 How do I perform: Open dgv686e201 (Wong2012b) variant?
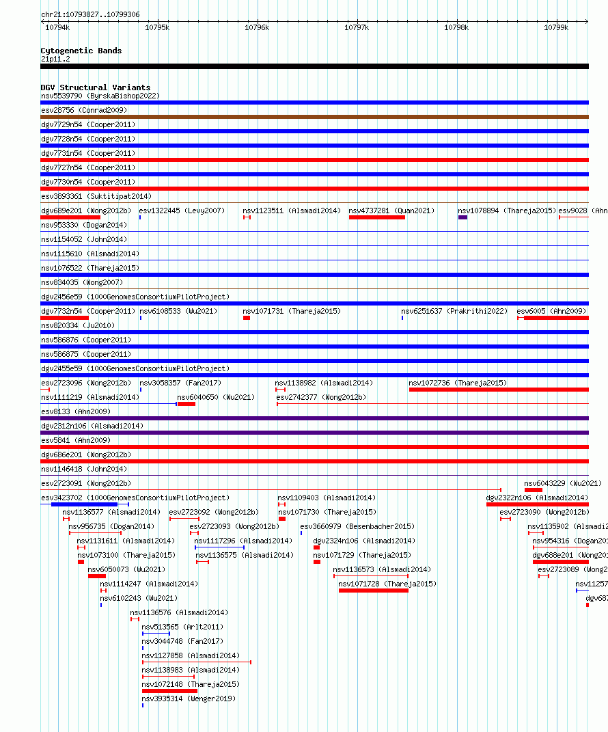tap(86, 455)
